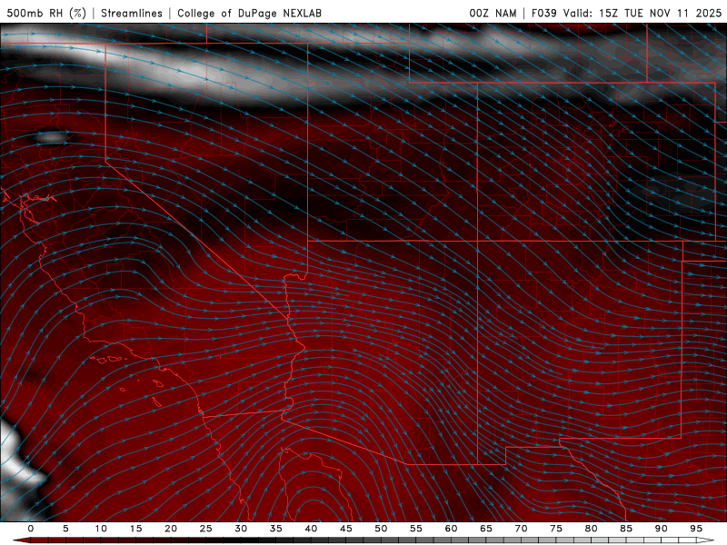Click the colorbar value 55 label

pyautogui.click(x=416, y=529)
